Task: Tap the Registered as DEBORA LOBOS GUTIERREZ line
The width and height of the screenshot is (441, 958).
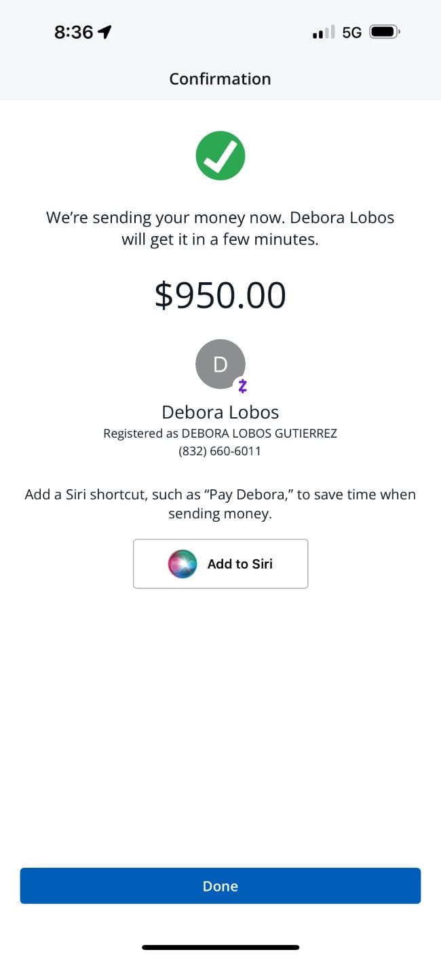Action: 220,433
